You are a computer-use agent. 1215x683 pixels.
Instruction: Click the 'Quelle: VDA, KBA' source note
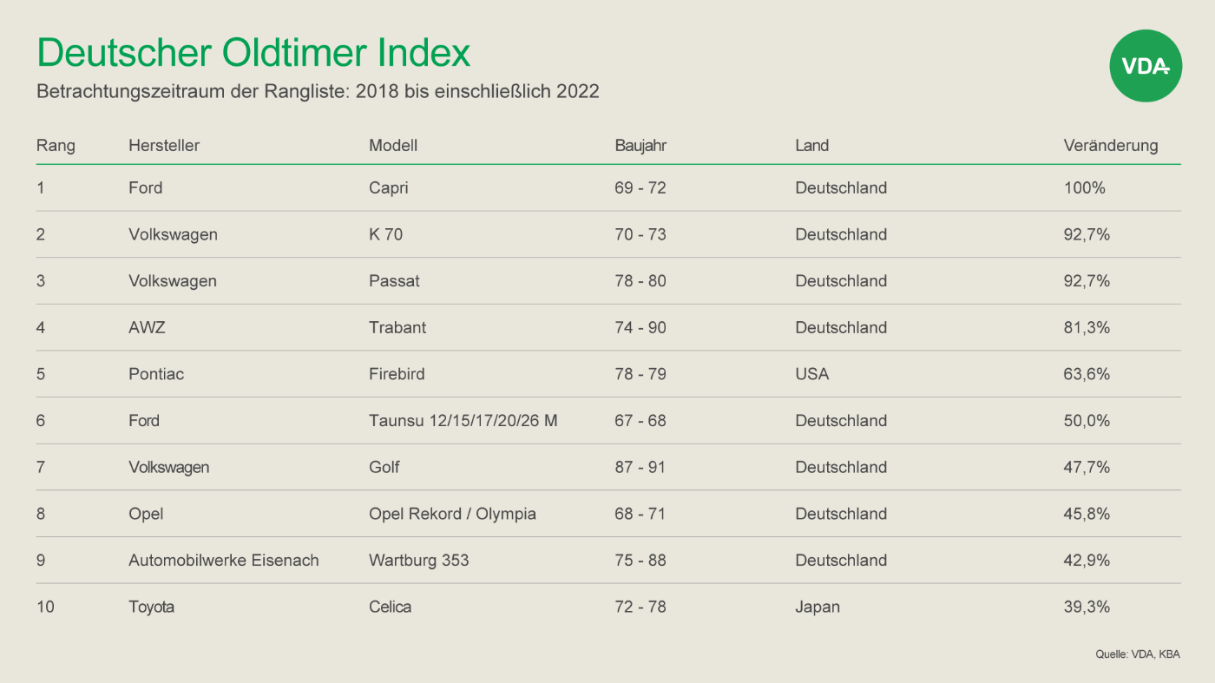pyautogui.click(x=1138, y=654)
